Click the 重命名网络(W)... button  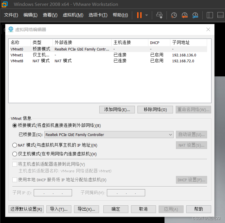click(193, 110)
